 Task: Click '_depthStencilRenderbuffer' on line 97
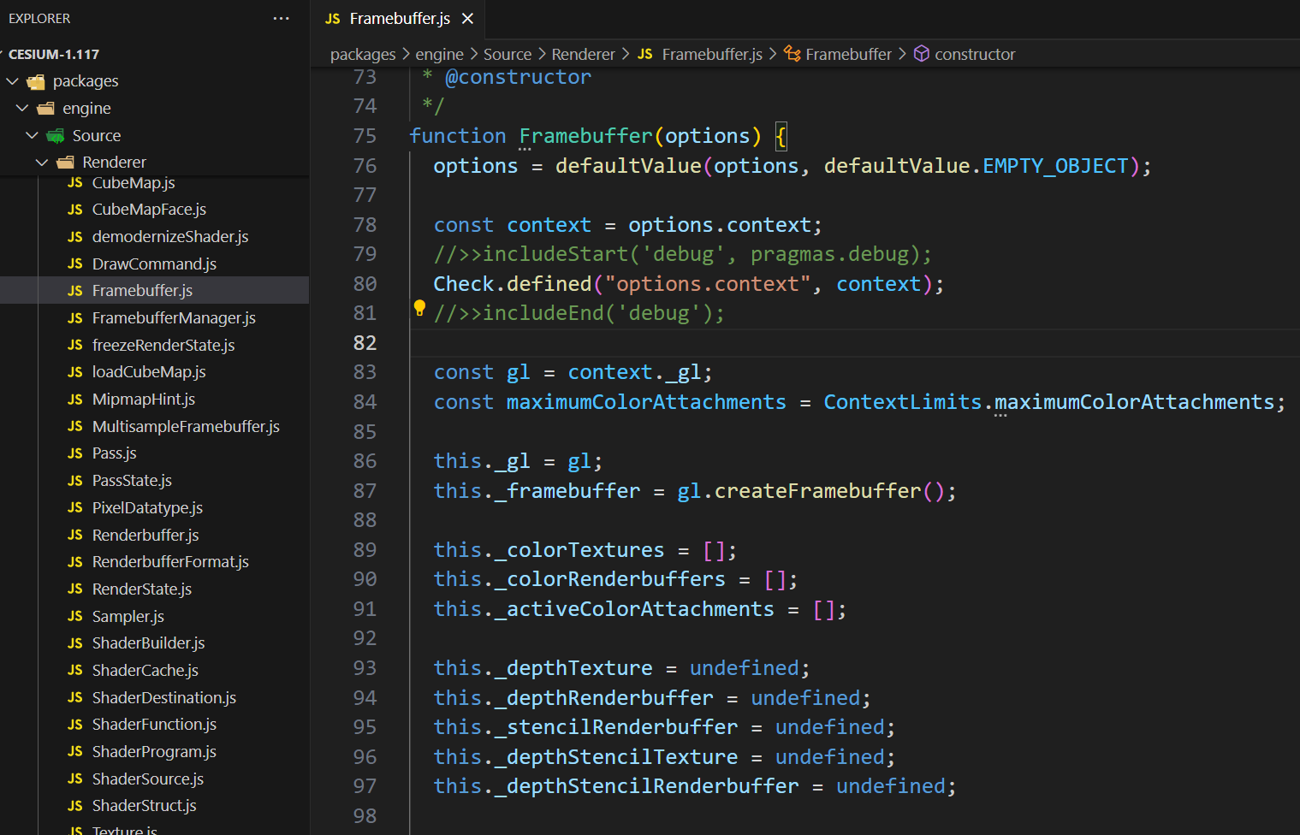tap(646, 786)
